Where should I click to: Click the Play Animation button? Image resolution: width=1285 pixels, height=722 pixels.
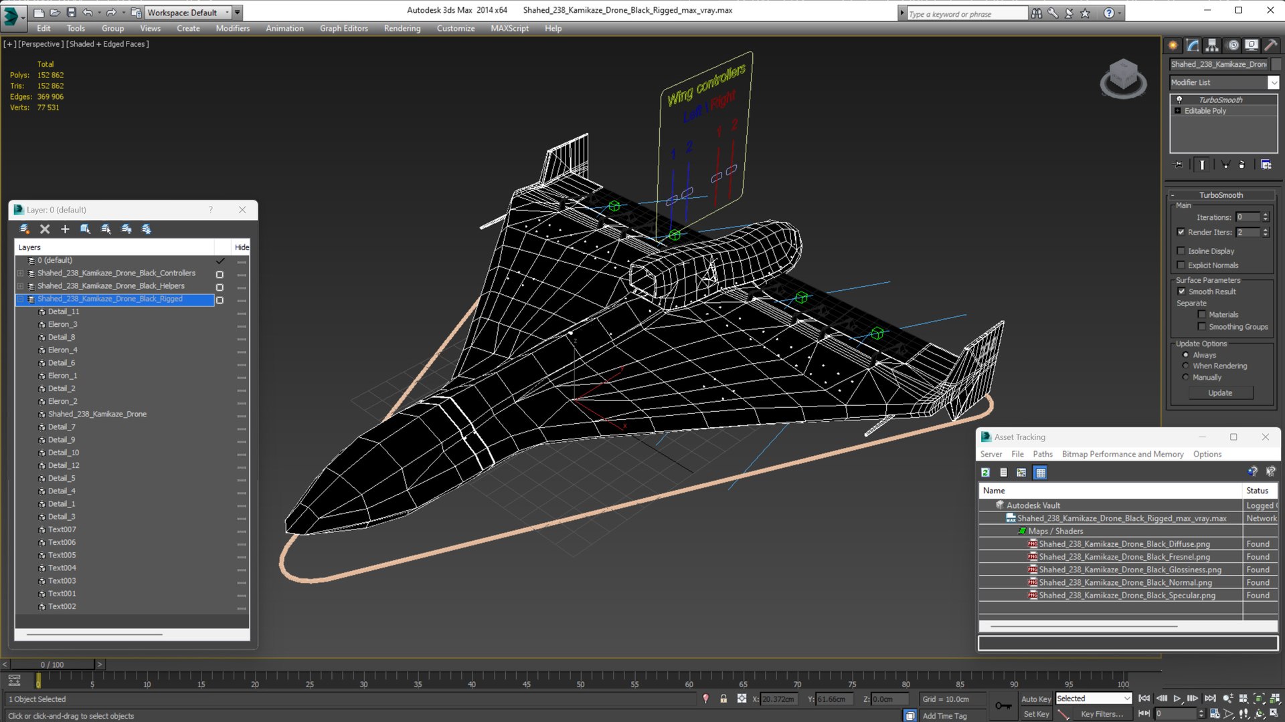(x=1177, y=699)
